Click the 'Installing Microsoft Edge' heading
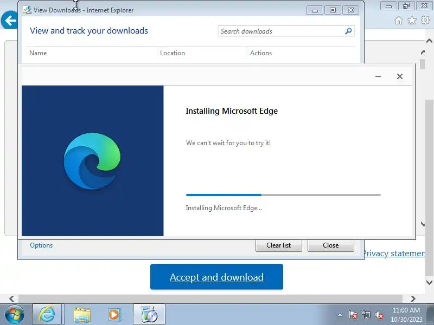Screen dimensions: 434x325 pos(232,111)
